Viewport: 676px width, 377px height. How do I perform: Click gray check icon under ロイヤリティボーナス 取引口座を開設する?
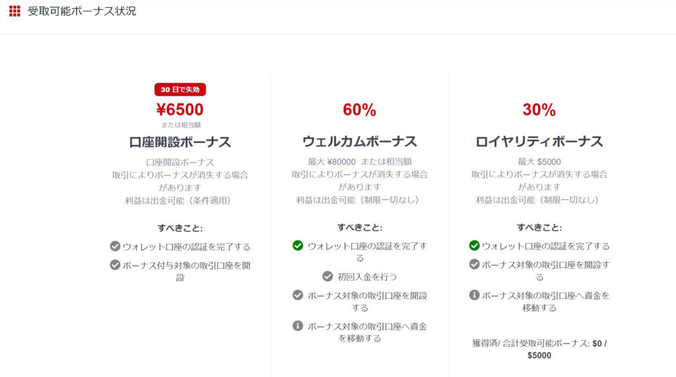coord(474,264)
